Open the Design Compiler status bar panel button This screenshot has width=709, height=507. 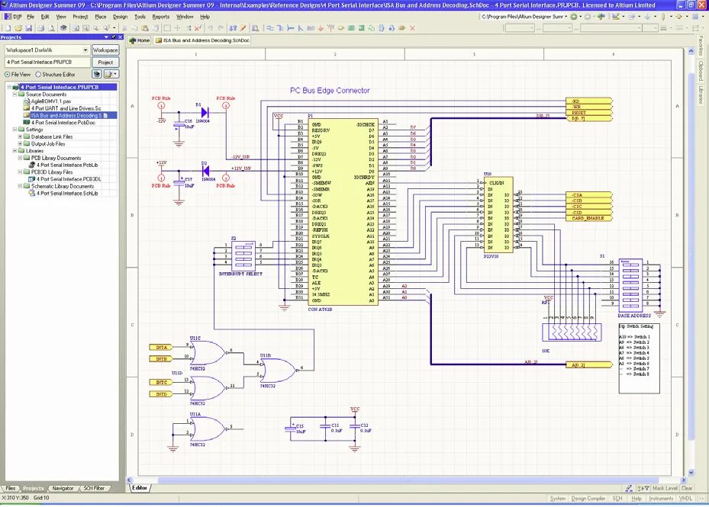(588, 498)
